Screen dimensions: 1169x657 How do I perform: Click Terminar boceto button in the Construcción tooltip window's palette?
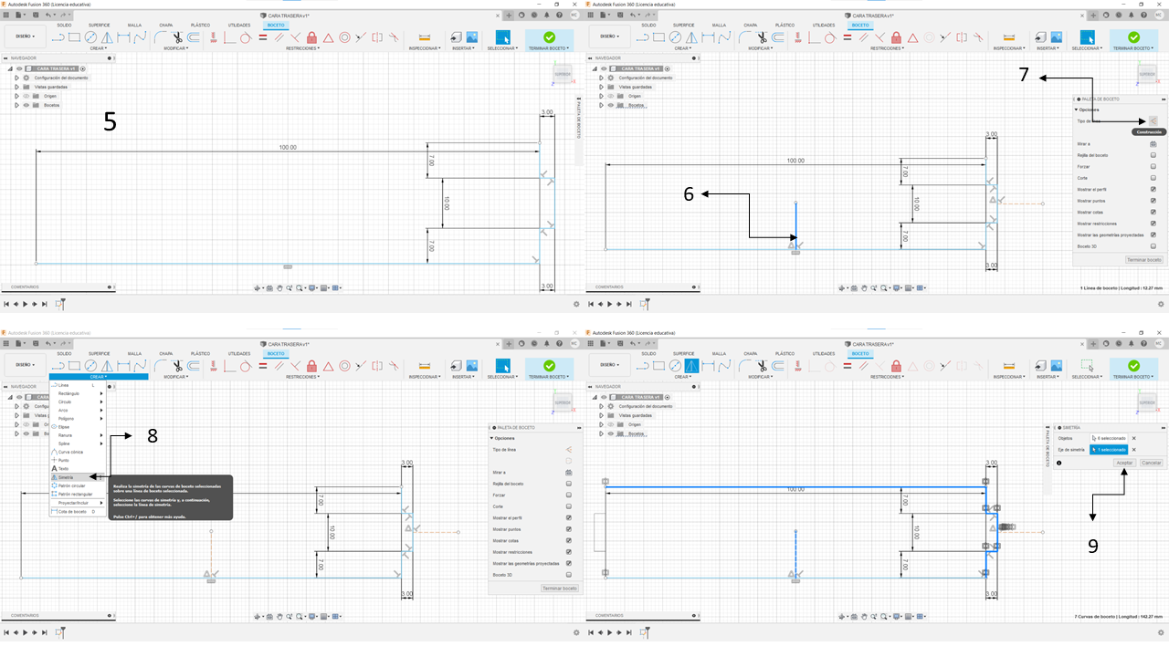pyautogui.click(x=1143, y=260)
